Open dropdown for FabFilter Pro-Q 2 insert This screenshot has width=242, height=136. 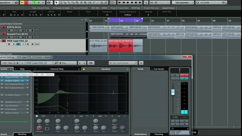[28, 102]
